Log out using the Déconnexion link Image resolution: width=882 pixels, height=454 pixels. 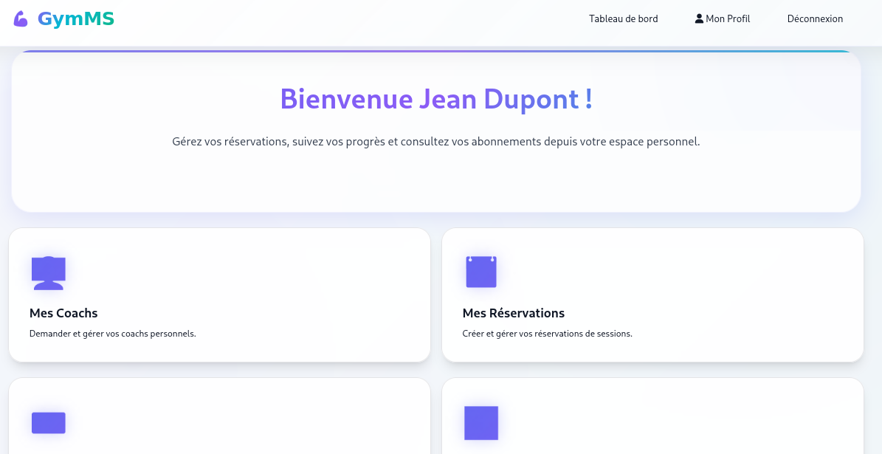pos(815,19)
